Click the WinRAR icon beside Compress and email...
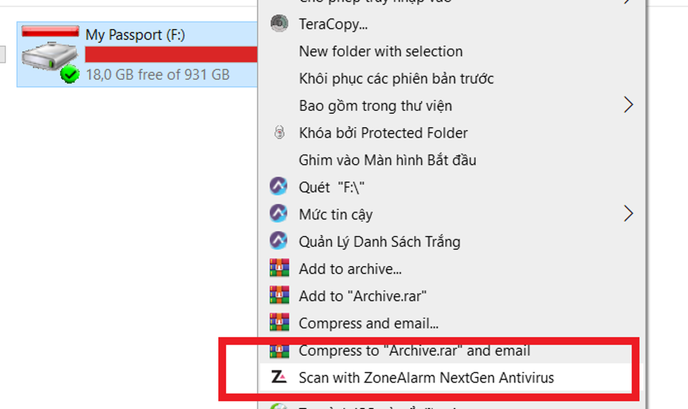 click(x=279, y=323)
